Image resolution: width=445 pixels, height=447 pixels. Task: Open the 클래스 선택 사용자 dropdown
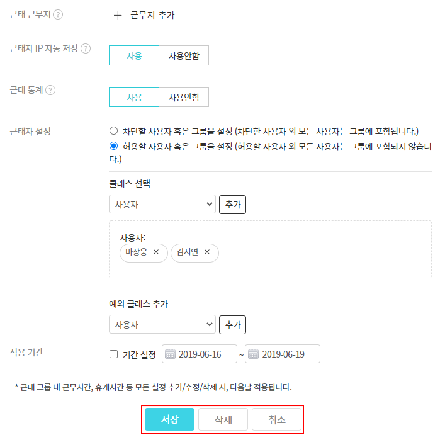tap(162, 205)
